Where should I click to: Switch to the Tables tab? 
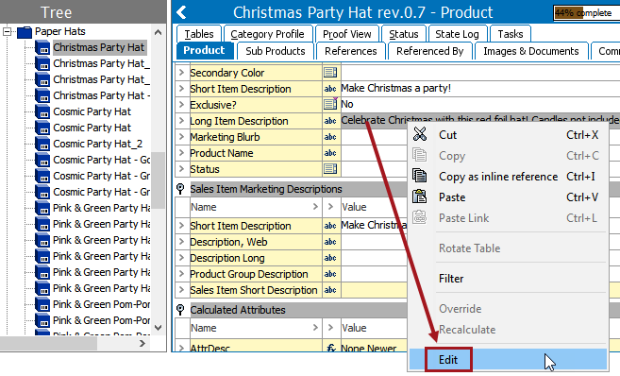[x=199, y=34]
